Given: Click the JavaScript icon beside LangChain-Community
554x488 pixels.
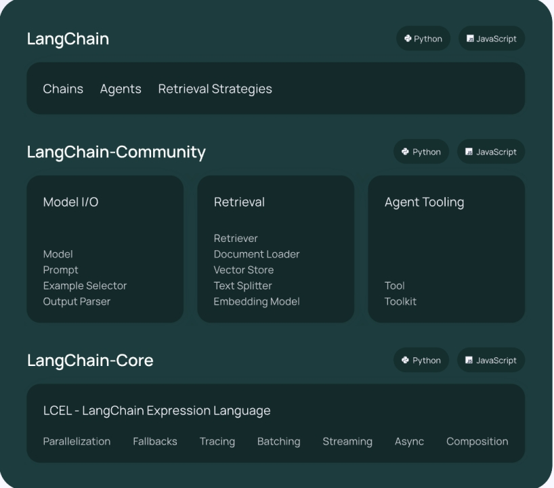Looking at the screenshot, I should tap(469, 152).
